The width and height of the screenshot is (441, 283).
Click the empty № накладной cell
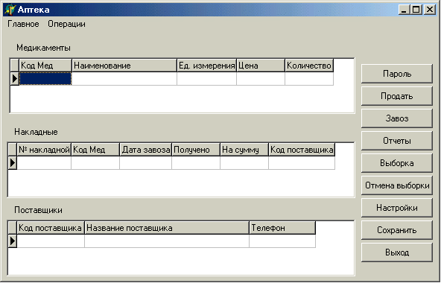point(44,163)
